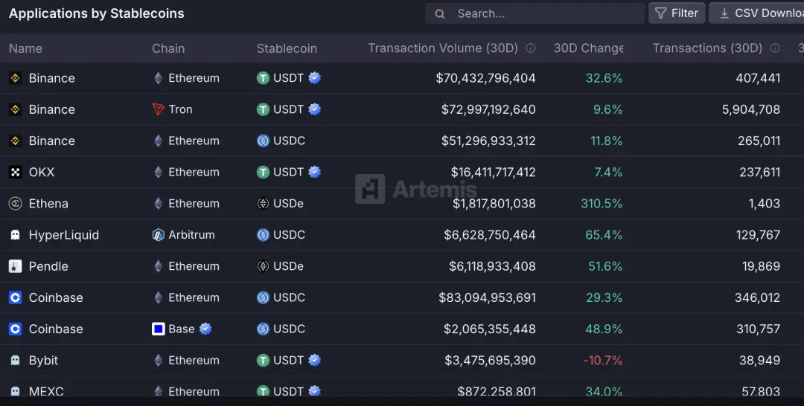Click the Ethena logo icon
The height and width of the screenshot is (406, 804).
click(15, 204)
